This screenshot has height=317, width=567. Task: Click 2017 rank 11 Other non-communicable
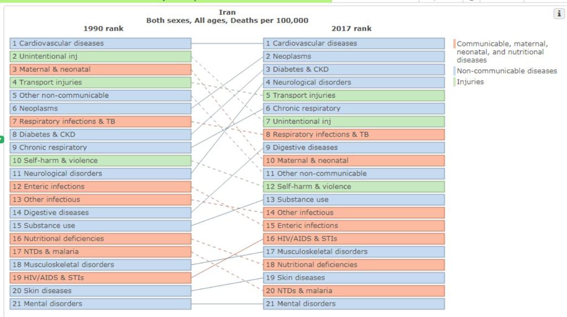354,174
